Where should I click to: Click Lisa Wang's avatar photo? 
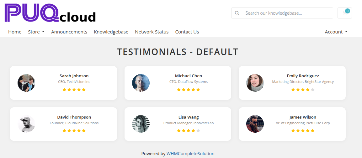pos(141,124)
